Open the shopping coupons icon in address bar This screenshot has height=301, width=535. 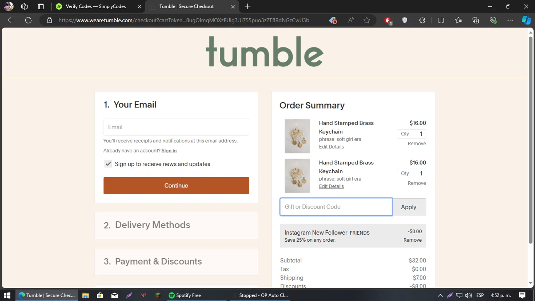333,20
